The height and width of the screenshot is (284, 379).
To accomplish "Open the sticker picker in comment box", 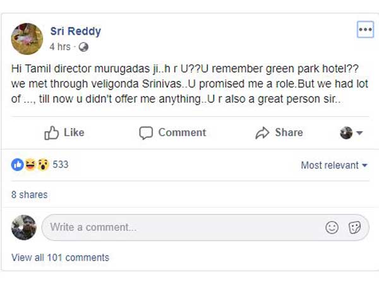I will tap(354, 227).
